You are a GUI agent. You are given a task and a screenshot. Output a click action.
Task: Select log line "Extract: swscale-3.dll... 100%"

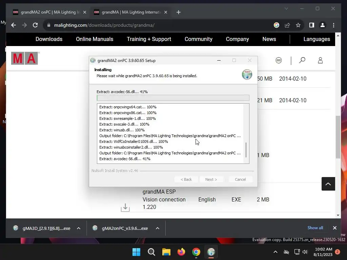click(x=124, y=124)
